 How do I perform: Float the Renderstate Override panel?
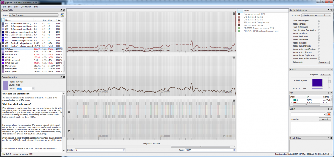point(329,10)
